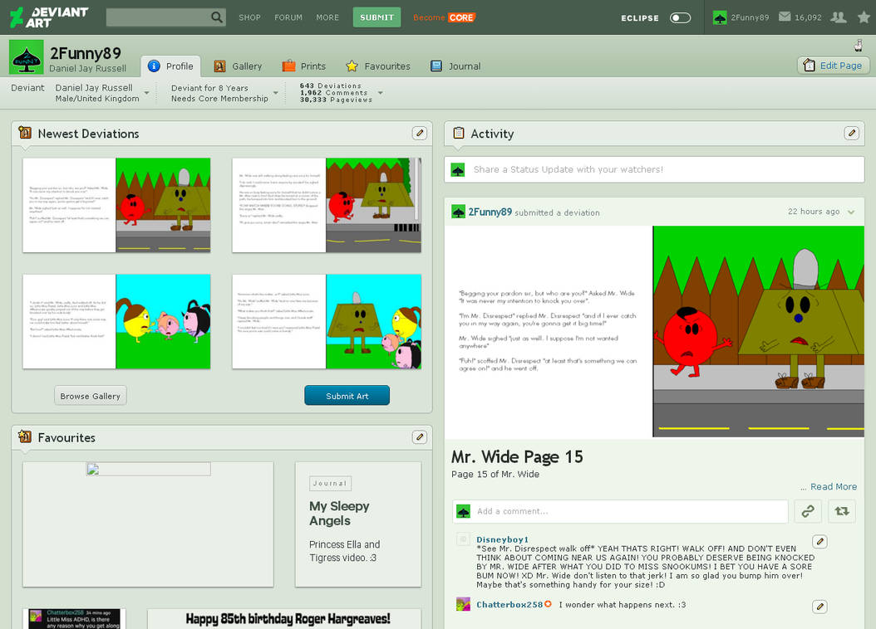Edit the Newest Deviations widget pencil
876x629 pixels.
pyautogui.click(x=420, y=133)
